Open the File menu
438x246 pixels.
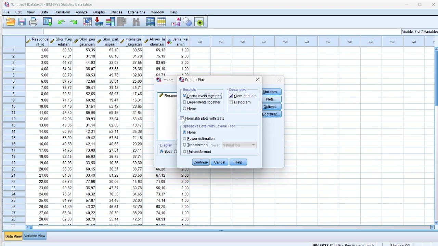coord(7,12)
